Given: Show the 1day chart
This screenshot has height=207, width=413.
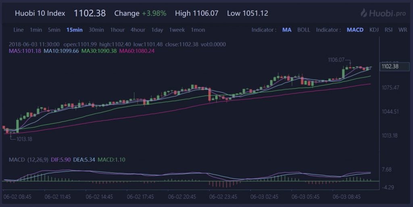Looking at the screenshot, I should click(157, 30).
